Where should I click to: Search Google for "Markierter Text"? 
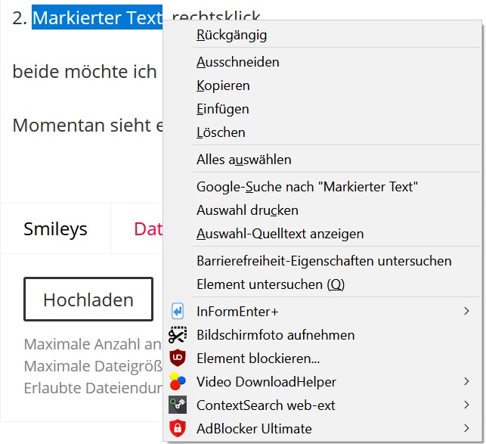click(x=307, y=187)
